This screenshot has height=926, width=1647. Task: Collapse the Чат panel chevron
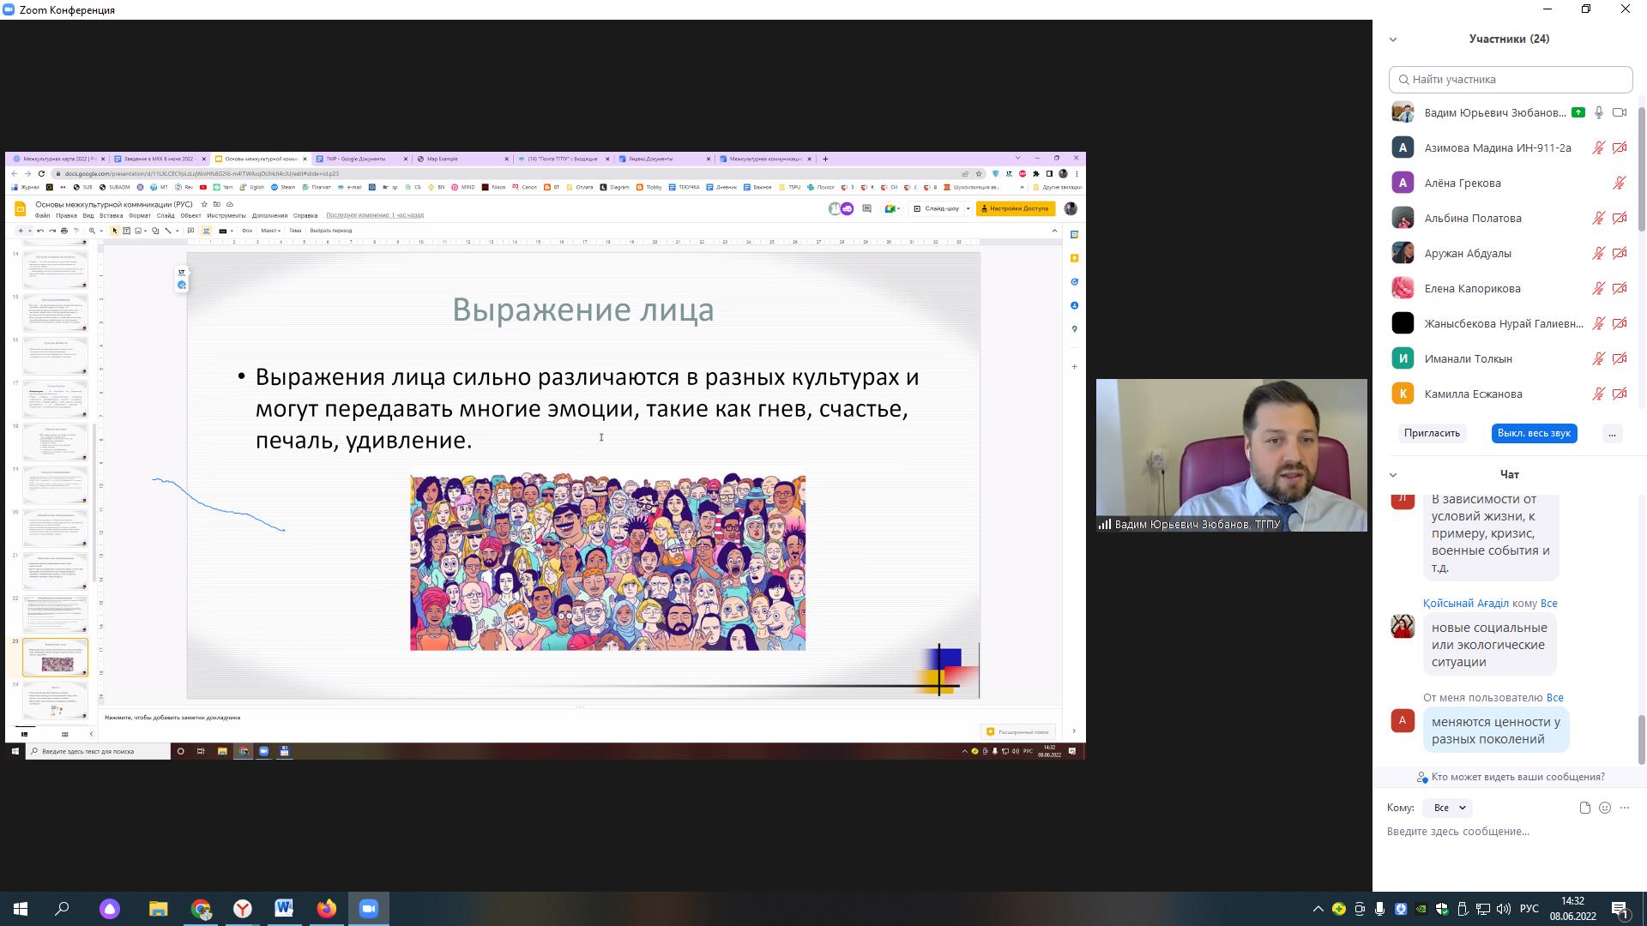1393,475
